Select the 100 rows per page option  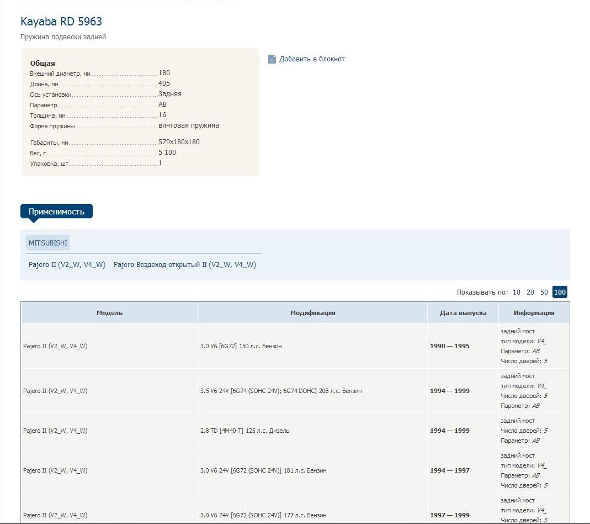[560, 292]
